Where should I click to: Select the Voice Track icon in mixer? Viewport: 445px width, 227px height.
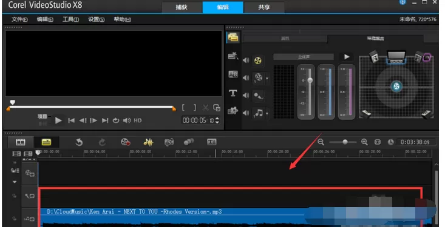(x=258, y=96)
